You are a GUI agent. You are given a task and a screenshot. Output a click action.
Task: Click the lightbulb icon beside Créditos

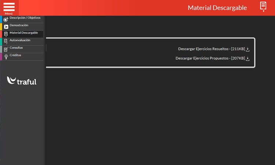tap(6, 56)
